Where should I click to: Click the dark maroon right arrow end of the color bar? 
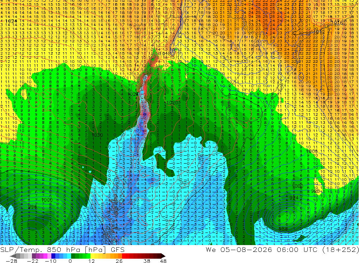(163, 256)
